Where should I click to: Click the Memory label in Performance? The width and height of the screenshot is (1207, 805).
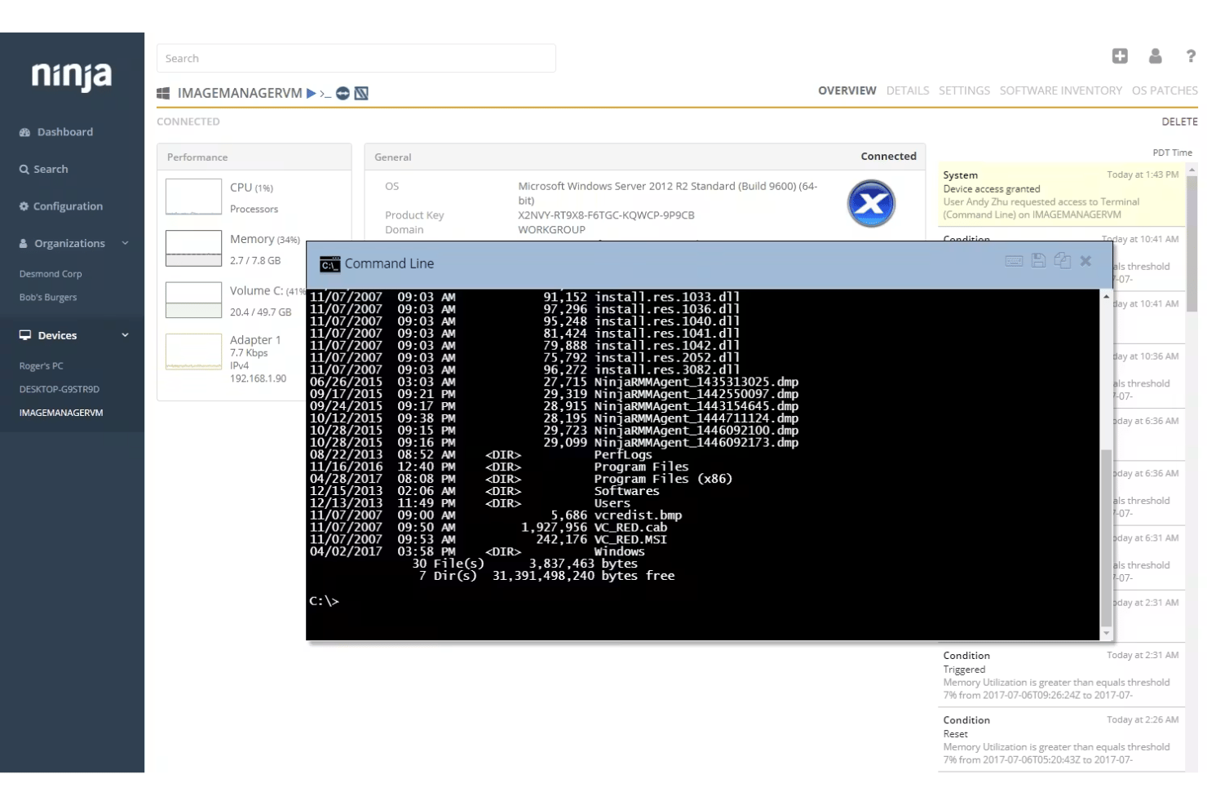coord(252,239)
